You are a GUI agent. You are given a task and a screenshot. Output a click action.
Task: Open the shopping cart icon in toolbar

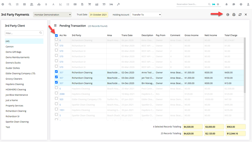[x=89, y=4]
